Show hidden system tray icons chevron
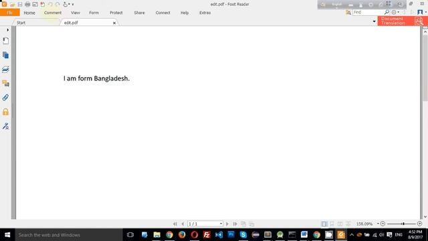This screenshot has width=428, height=241. pos(352,235)
